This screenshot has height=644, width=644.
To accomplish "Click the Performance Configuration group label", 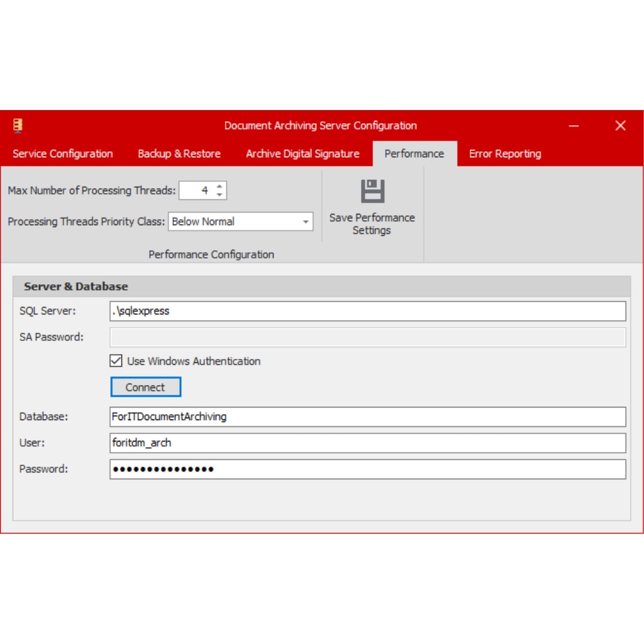I will coord(211,255).
